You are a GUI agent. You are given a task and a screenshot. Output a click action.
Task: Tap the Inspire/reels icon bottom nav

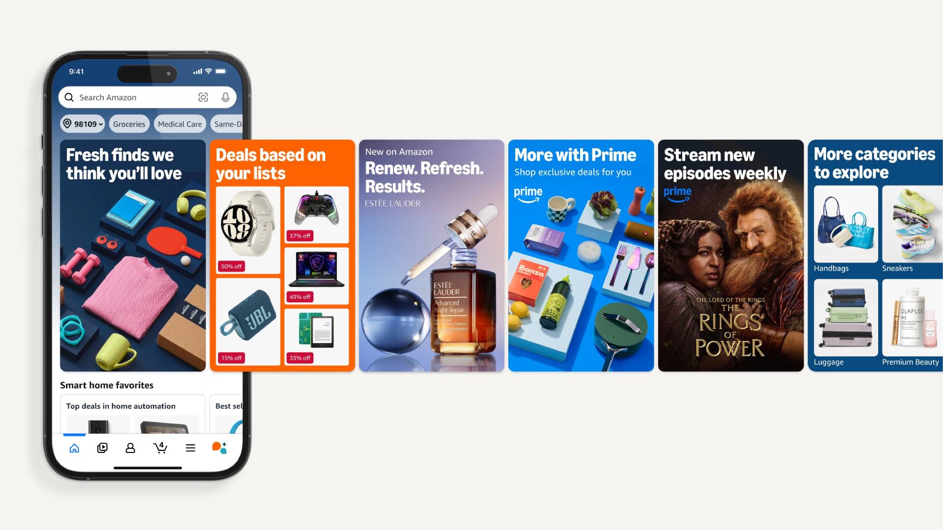pyautogui.click(x=102, y=448)
